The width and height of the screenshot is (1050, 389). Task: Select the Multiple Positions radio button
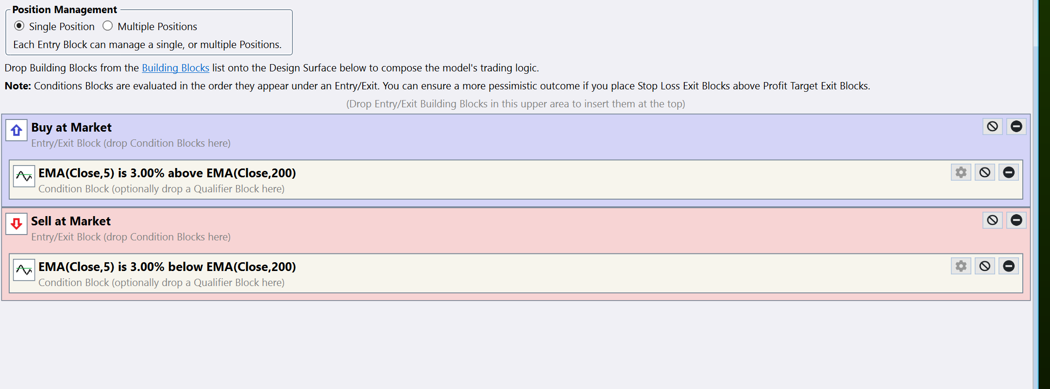click(x=108, y=26)
